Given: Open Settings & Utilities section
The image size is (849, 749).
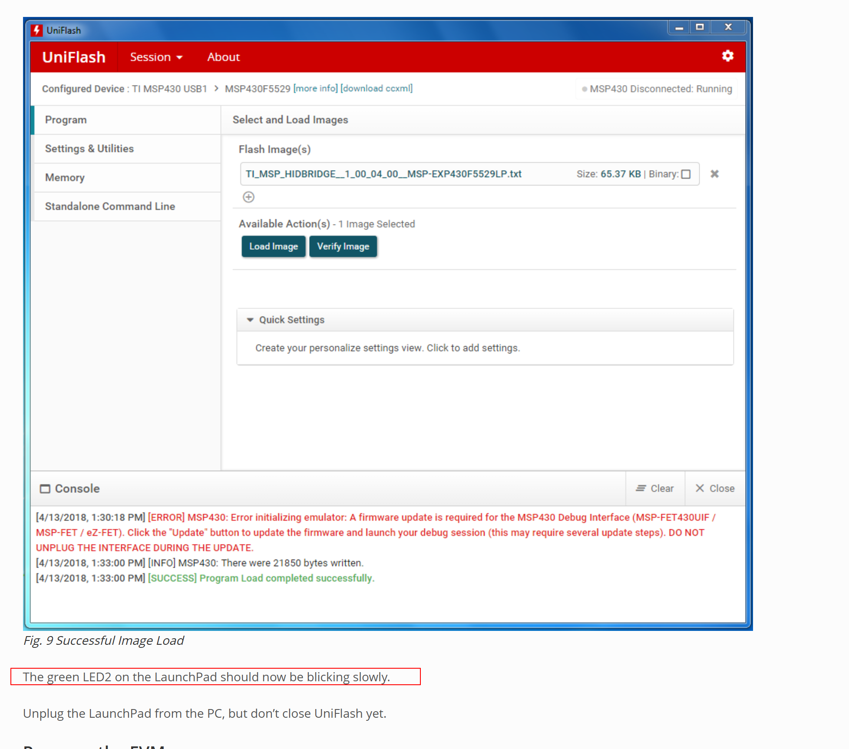Looking at the screenshot, I should (x=127, y=148).
